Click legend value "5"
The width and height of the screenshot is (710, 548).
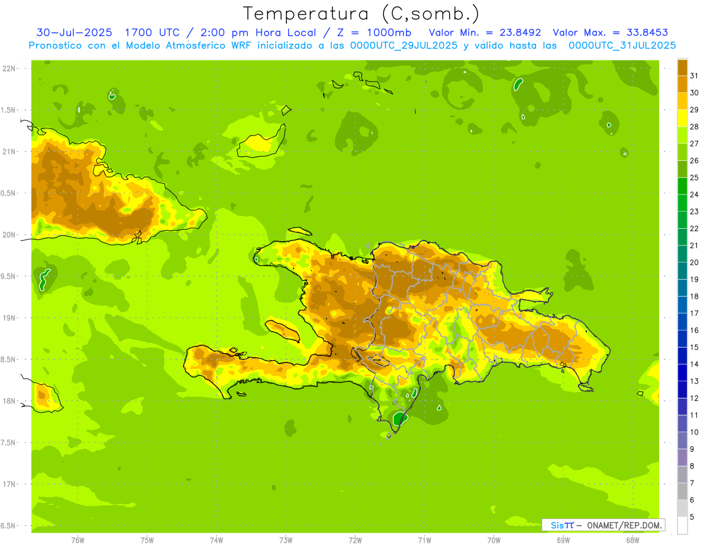click(692, 517)
